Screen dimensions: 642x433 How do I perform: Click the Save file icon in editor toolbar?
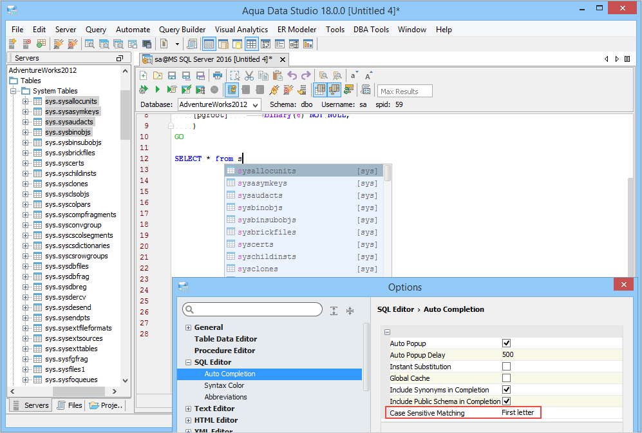(171, 75)
